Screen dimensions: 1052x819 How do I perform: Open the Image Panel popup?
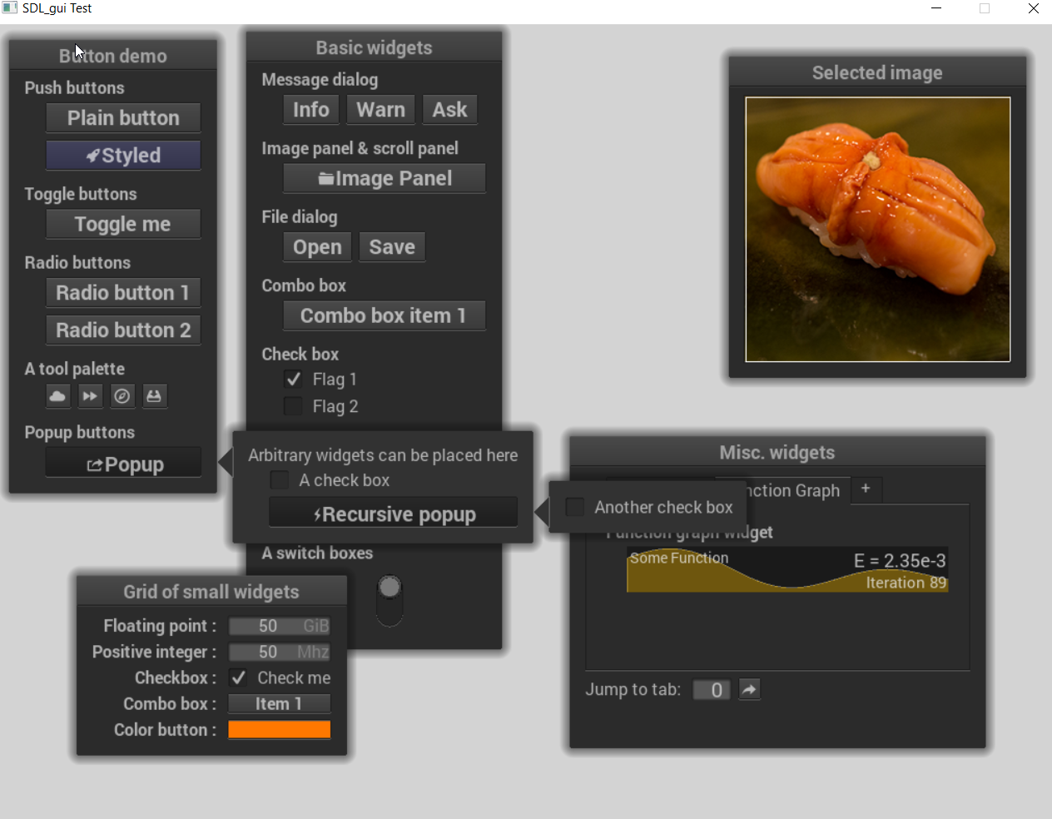pos(385,178)
